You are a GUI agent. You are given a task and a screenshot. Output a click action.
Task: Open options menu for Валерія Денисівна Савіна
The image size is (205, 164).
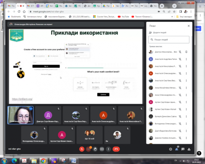click(186, 117)
